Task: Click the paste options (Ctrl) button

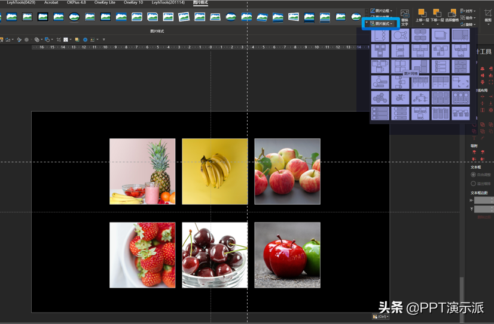Action: click(x=380, y=316)
